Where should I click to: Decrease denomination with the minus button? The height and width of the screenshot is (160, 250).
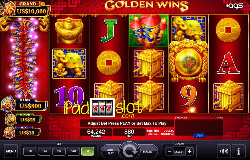169,151
